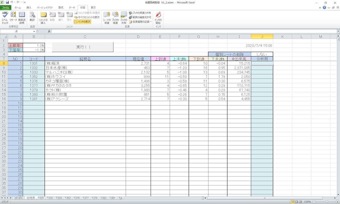Open Excel Help question mark icon
Screen dimensions: 340x204
tap(324, 8)
